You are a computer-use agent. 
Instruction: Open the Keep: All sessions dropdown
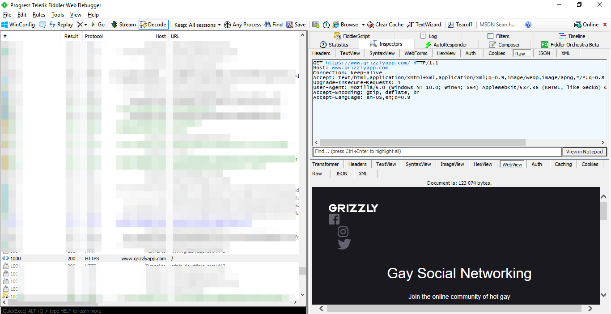click(x=197, y=25)
